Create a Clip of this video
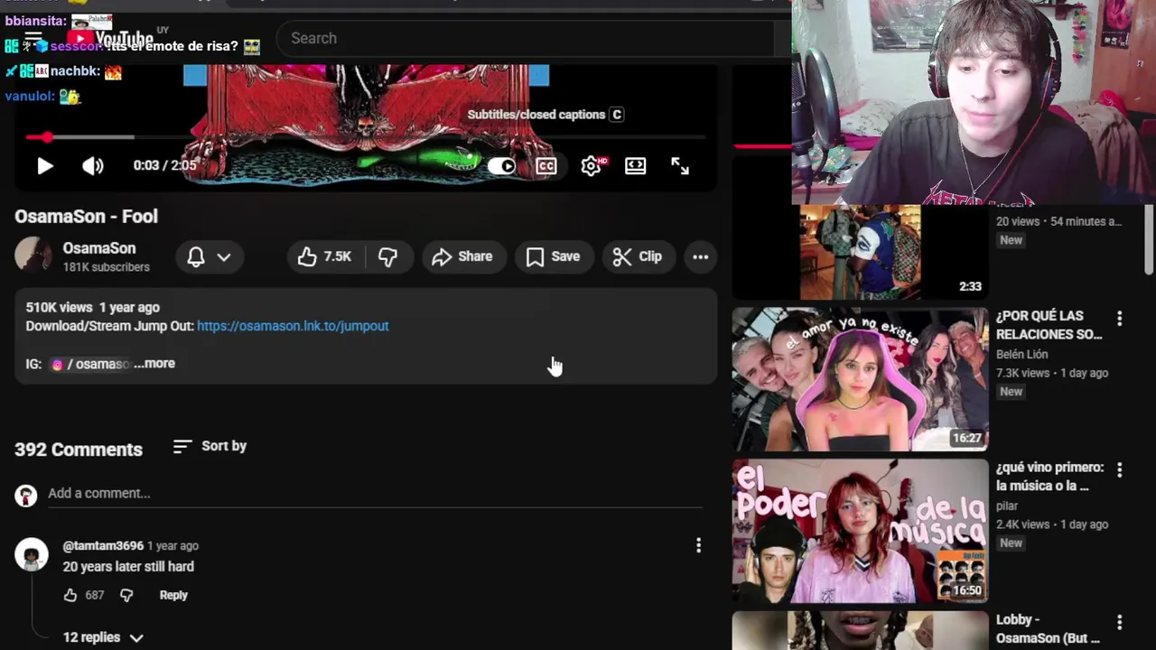The width and height of the screenshot is (1156, 650). (638, 256)
